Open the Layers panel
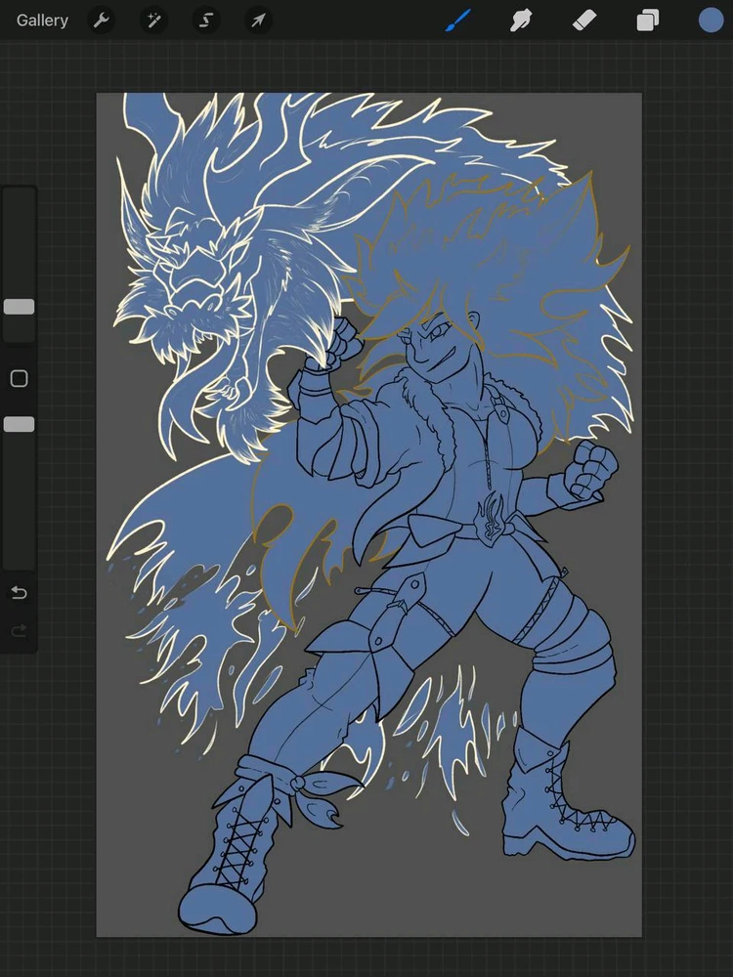 point(648,21)
